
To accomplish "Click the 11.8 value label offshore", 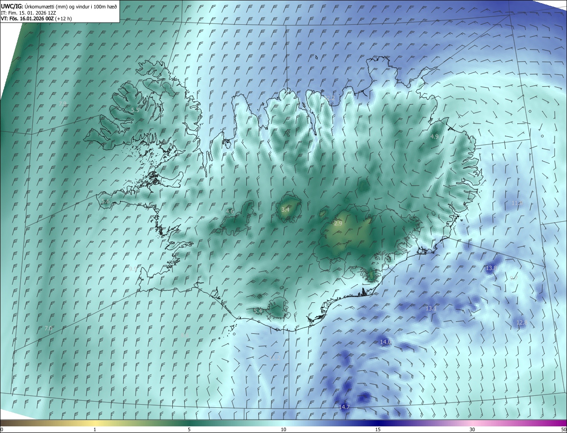I will click(517, 203).
